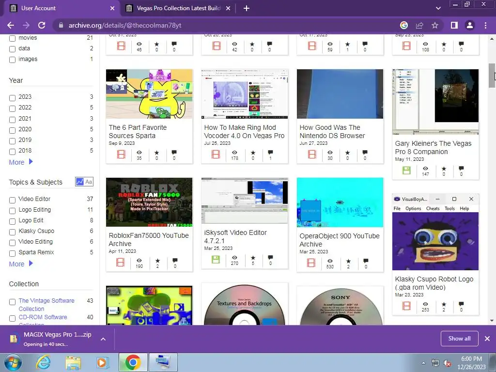Select The Vintage Software Collection checkbox
Image resolution: width=496 pixels, height=372 pixels.
click(12, 302)
